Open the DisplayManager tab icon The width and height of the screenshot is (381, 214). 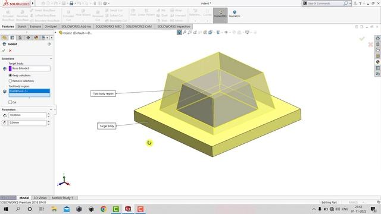(x=36, y=37)
